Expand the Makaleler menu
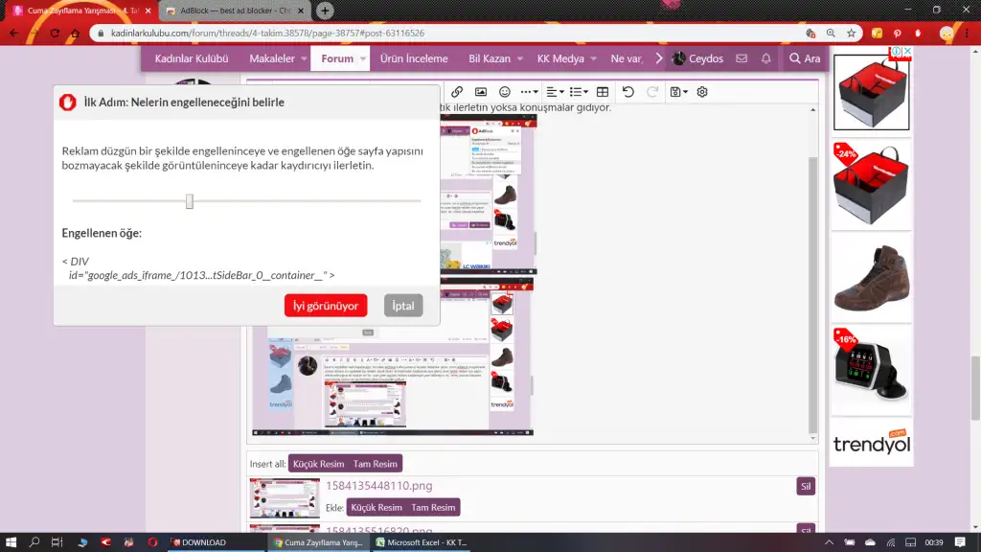981x552 pixels. (x=278, y=58)
